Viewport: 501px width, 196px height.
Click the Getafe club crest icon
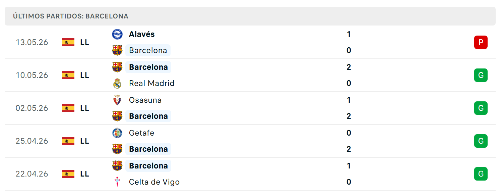click(117, 133)
